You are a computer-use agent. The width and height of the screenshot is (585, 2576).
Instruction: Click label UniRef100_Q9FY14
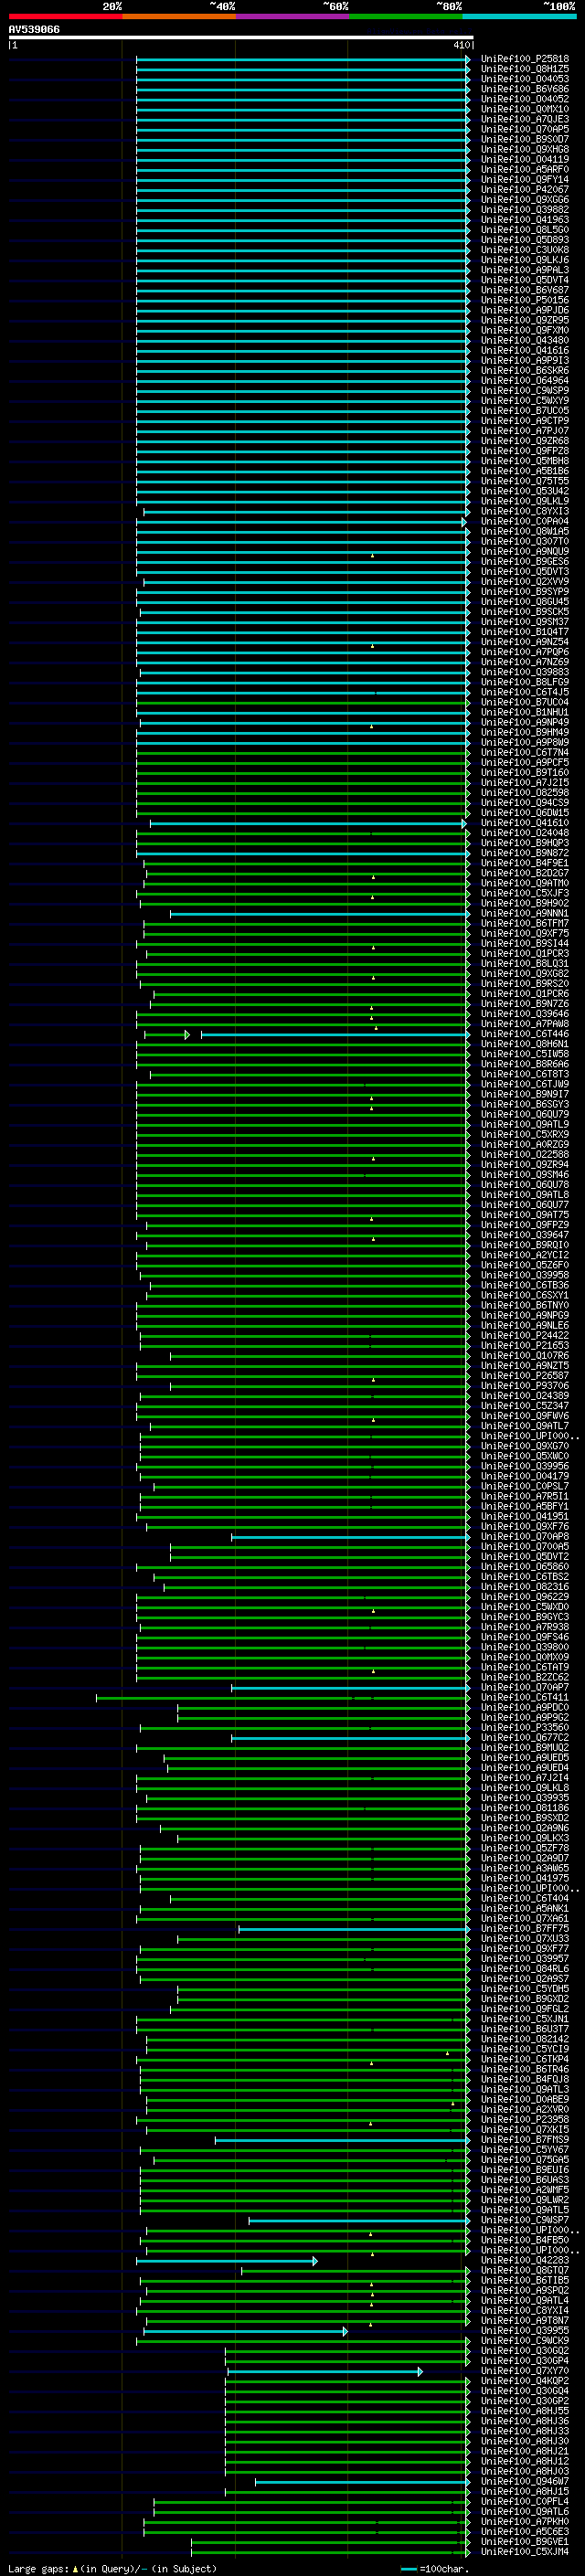(525, 180)
